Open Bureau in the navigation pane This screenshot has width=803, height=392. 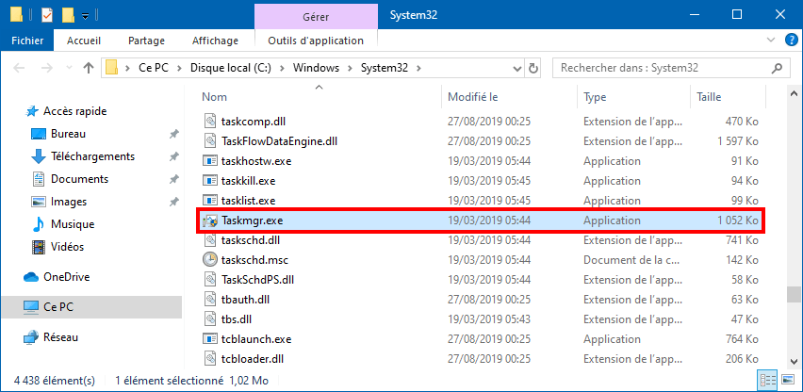point(68,134)
